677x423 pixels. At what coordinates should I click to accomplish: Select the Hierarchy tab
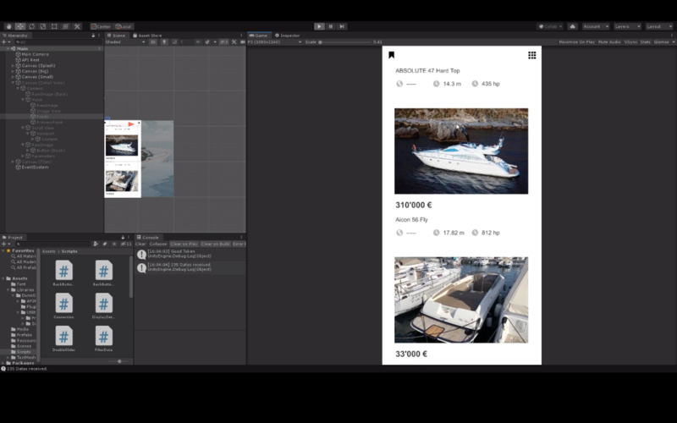[x=14, y=36]
